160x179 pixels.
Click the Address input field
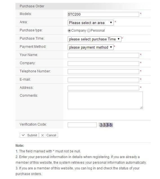[103, 88]
